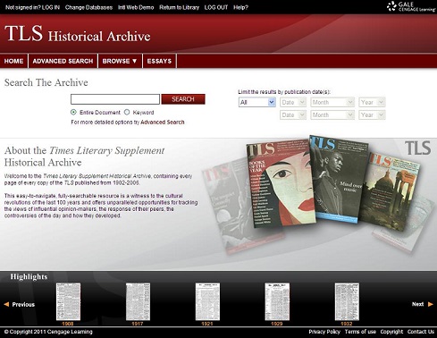Click the Highlights section heading
The image size is (437, 338).
pyautogui.click(x=29, y=276)
